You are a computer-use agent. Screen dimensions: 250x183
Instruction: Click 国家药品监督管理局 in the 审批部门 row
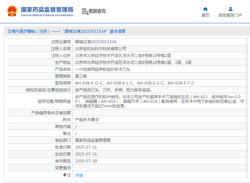pos(93,140)
